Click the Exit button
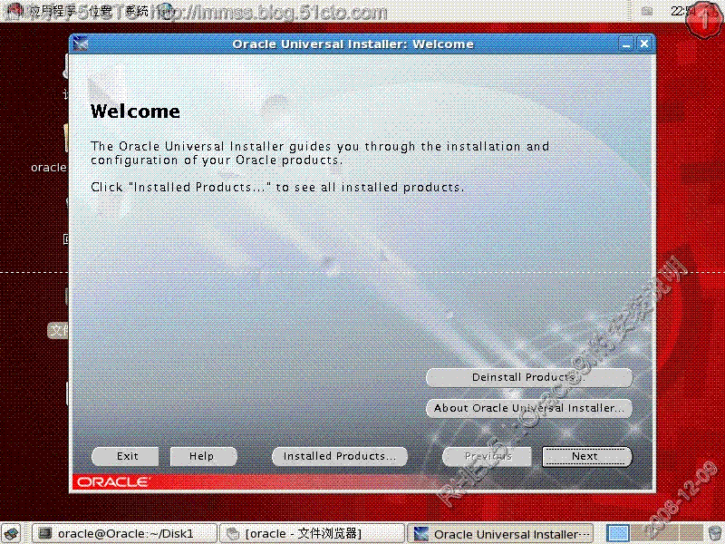 point(125,457)
